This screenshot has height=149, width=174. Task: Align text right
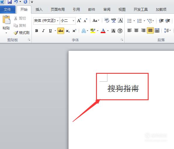tap(143, 30)
